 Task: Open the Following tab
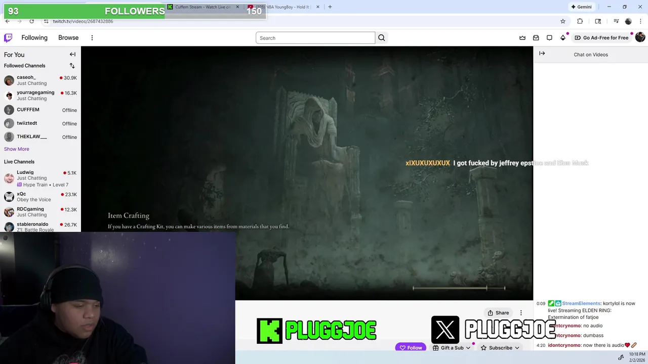tap(34, 38)
